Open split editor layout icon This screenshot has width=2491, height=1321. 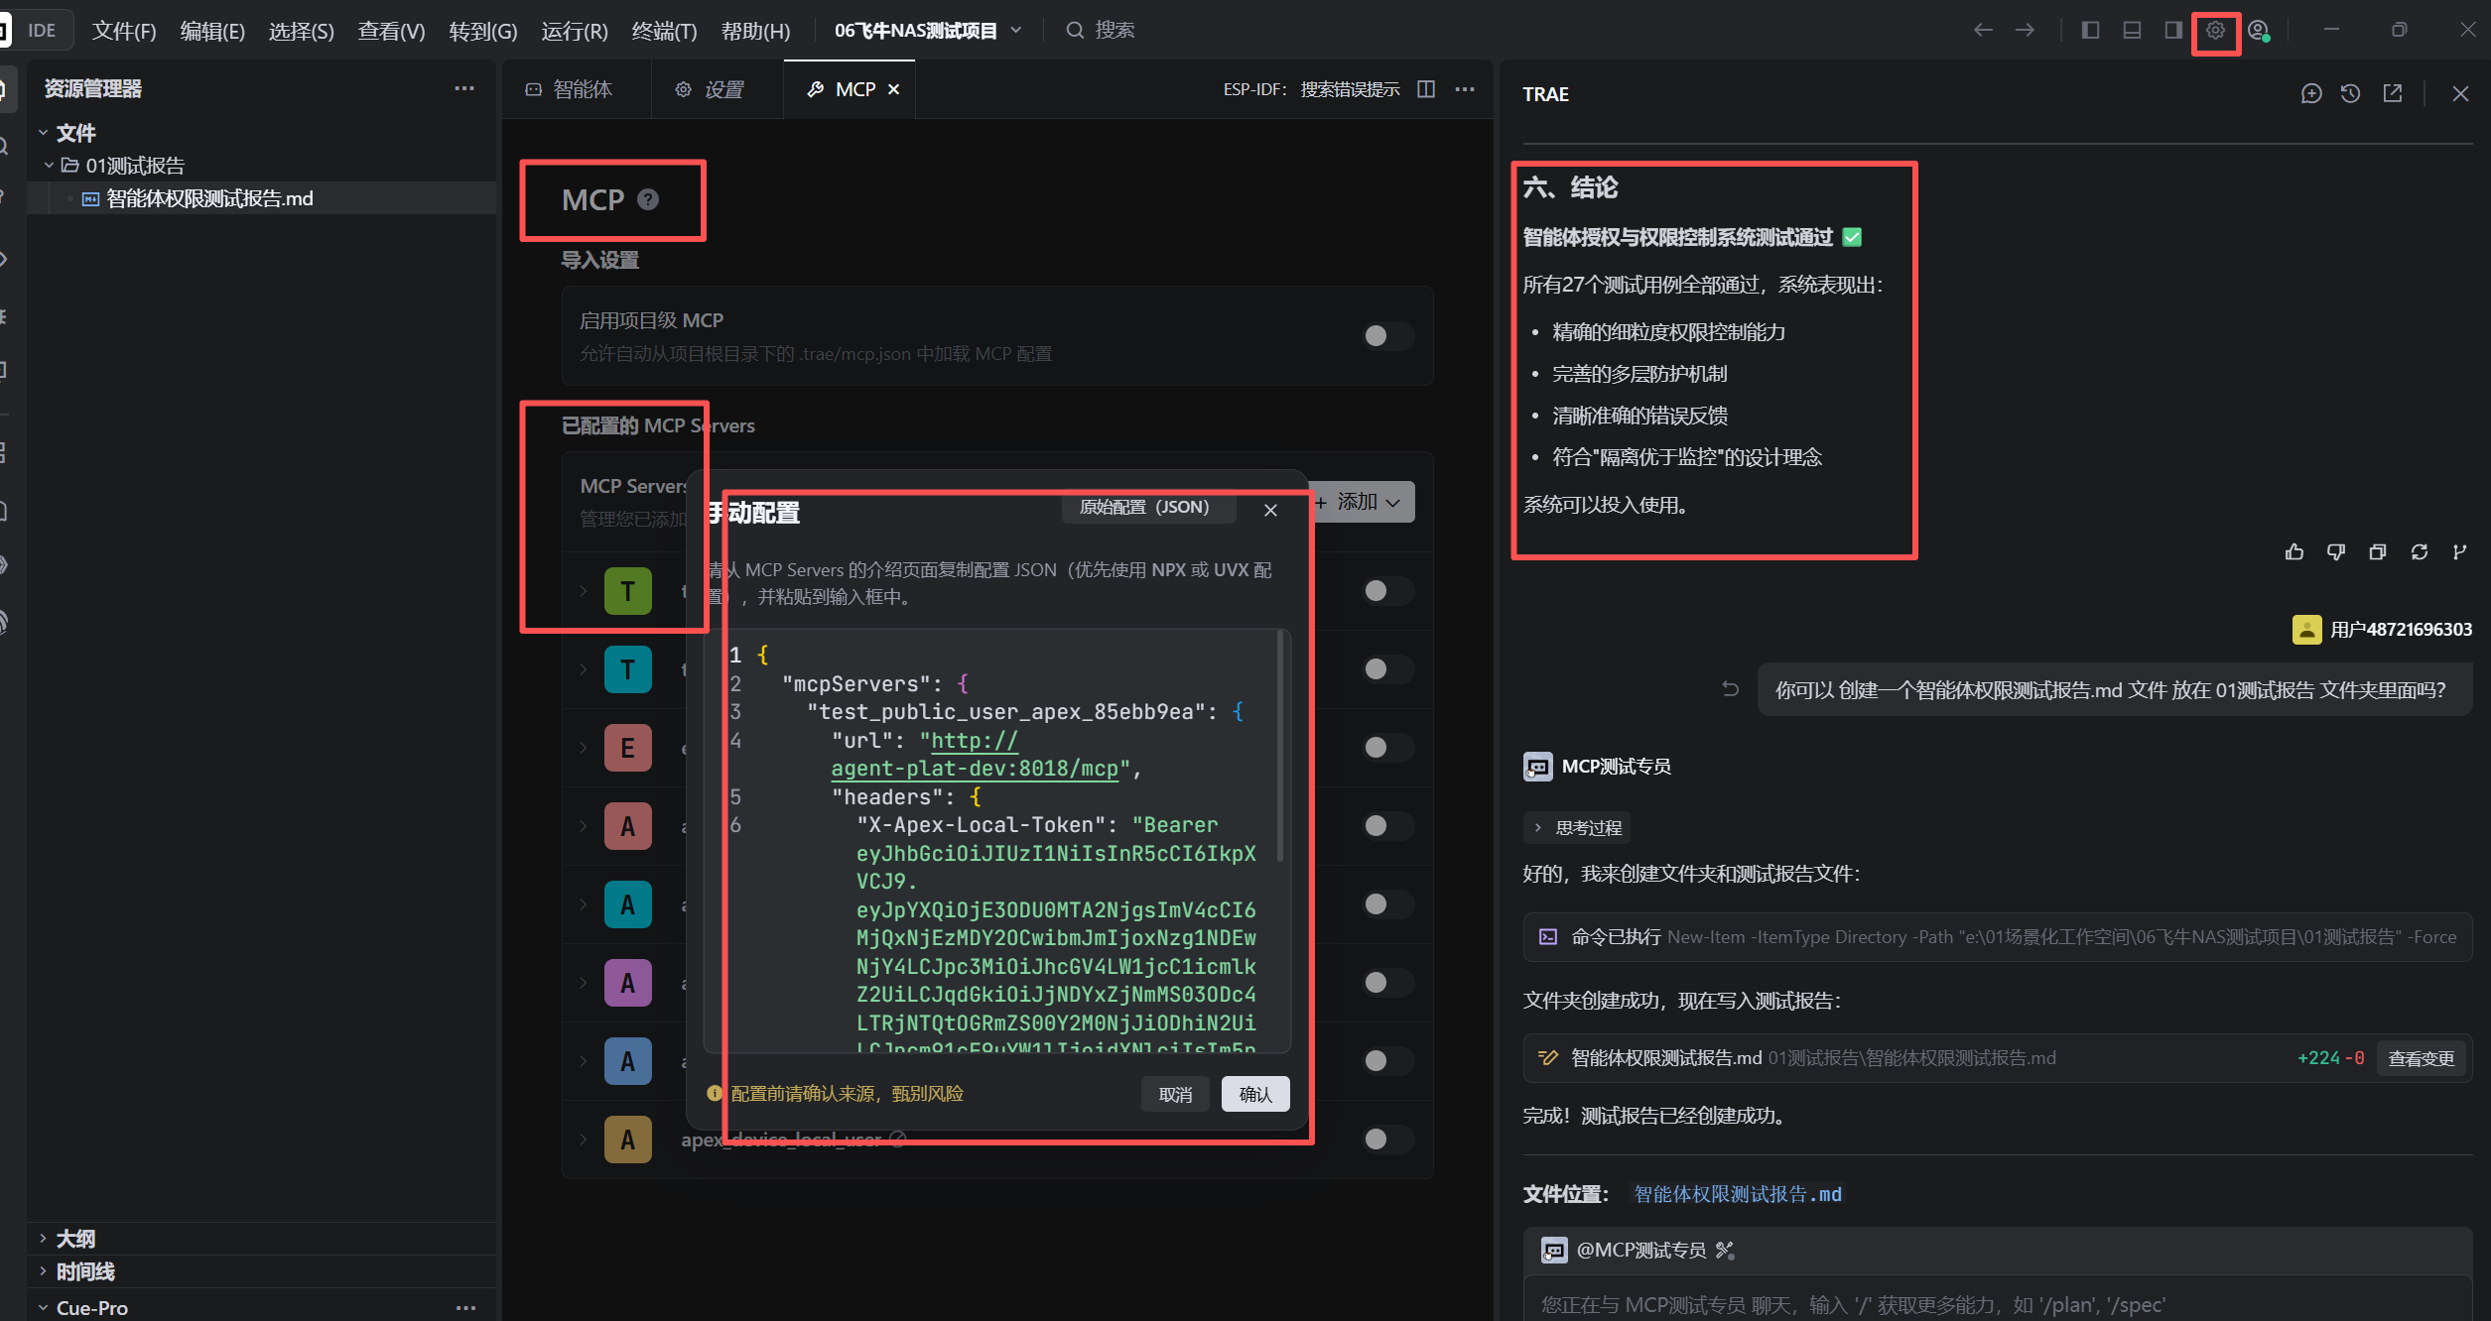coord(1426,89)
